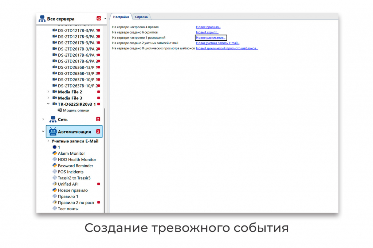The width and height of the screenshot is (373, 248).
Task: Switch to the Справка tab
Action: [141, 17]
